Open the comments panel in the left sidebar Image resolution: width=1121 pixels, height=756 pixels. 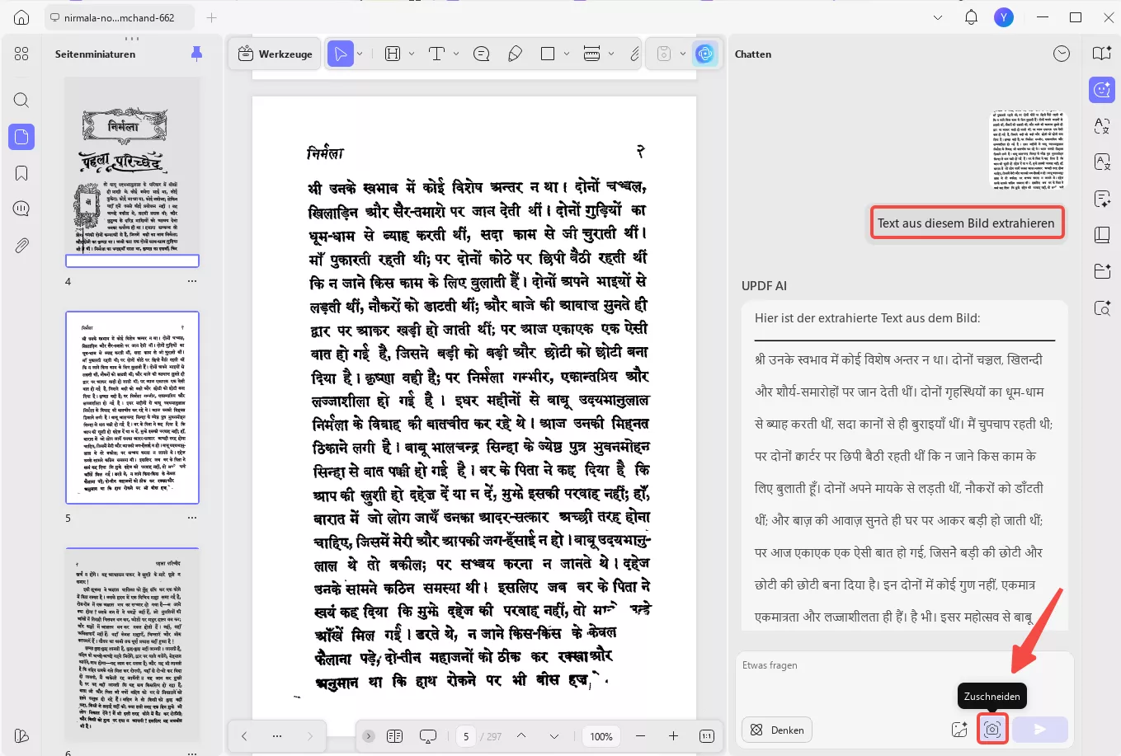tap(21, 209)
